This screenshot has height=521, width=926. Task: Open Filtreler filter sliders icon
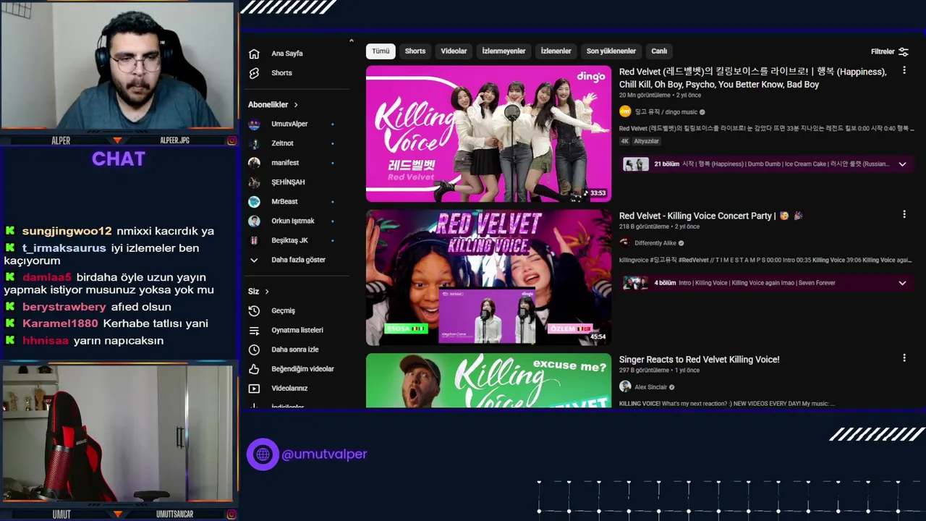(x=903, y=51)
